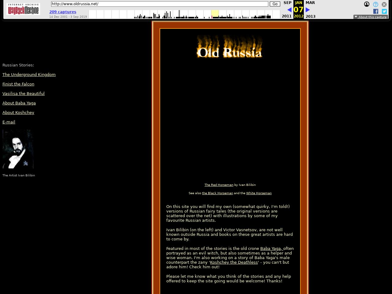The image size is (392, 294).
Task: Click Ivan Bilibin portrait thumbnail
Action: [18, 149]
